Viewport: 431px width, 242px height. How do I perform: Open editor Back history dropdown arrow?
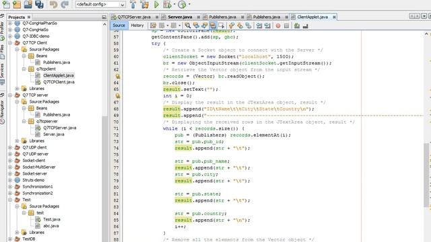[168, 26]
